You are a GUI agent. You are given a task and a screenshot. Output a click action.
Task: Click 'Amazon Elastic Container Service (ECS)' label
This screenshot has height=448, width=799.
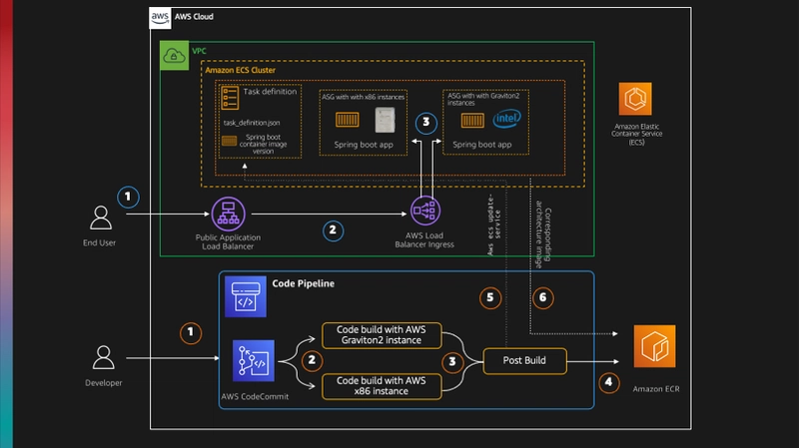coord(636,135)
